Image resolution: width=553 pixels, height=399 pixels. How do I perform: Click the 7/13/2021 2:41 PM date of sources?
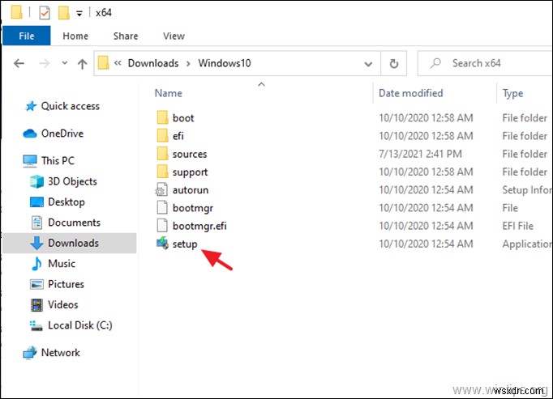point(420,154)
